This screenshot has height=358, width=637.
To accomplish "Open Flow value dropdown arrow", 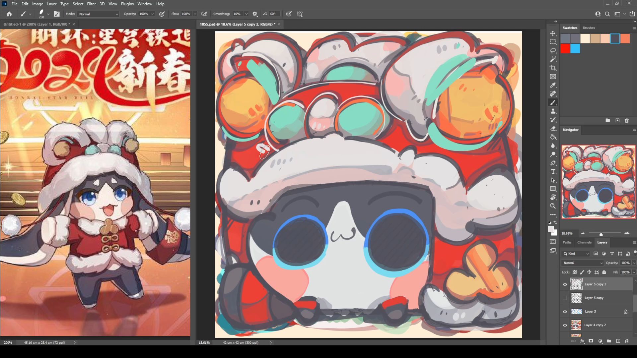I will click(x=195, y=14).
